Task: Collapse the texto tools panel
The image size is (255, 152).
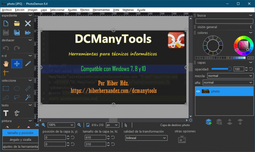Action: [30, 105]
